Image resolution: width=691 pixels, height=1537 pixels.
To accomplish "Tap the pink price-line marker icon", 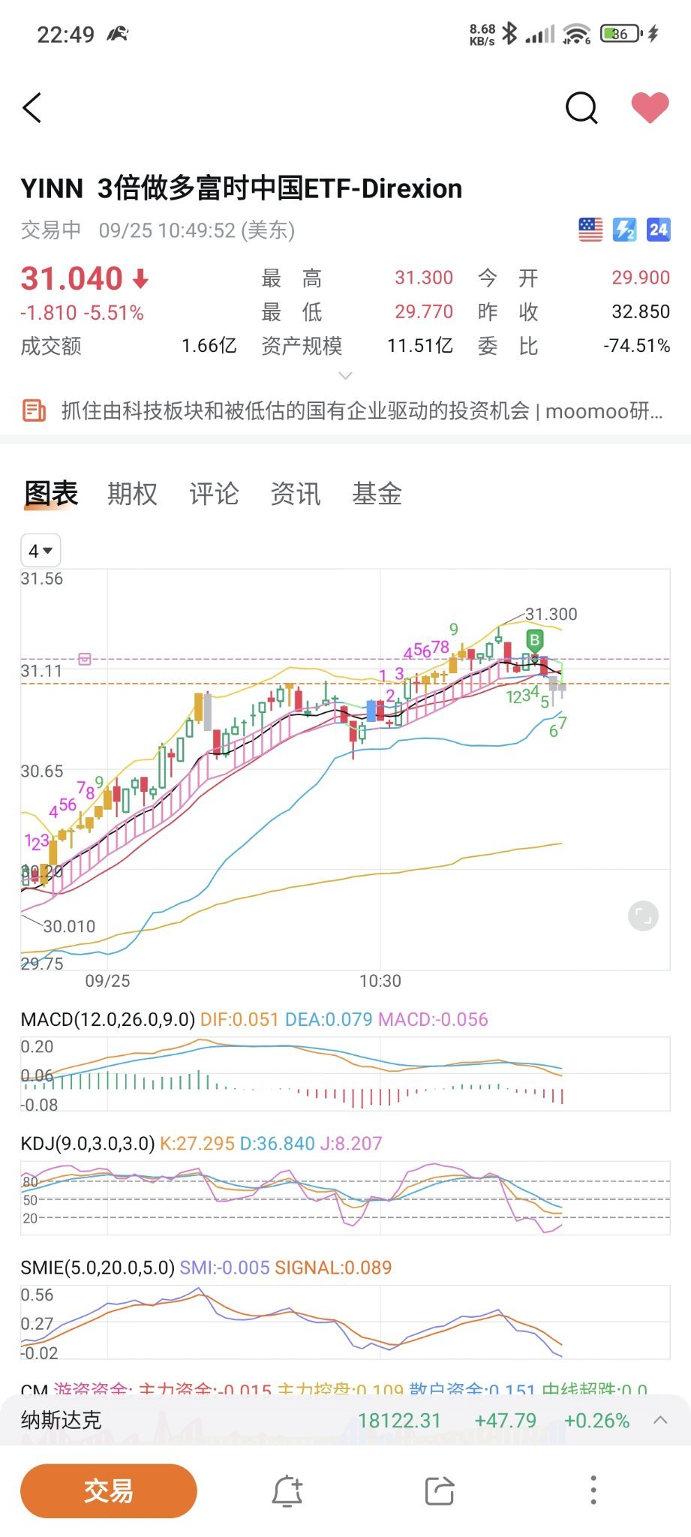I will pyautogui.click(x=85, y=659).
